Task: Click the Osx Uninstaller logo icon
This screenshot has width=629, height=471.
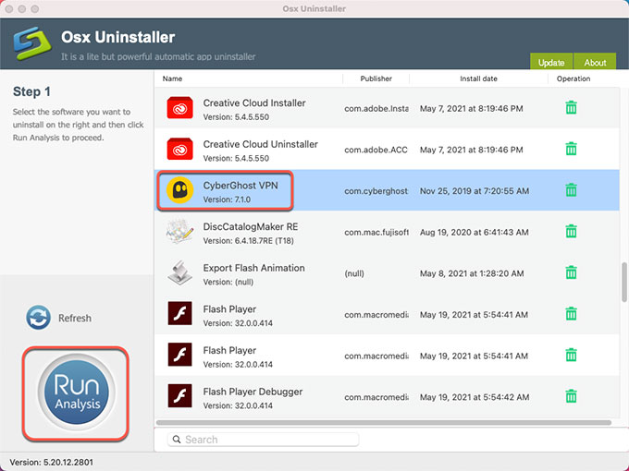Action: [32, 43]
